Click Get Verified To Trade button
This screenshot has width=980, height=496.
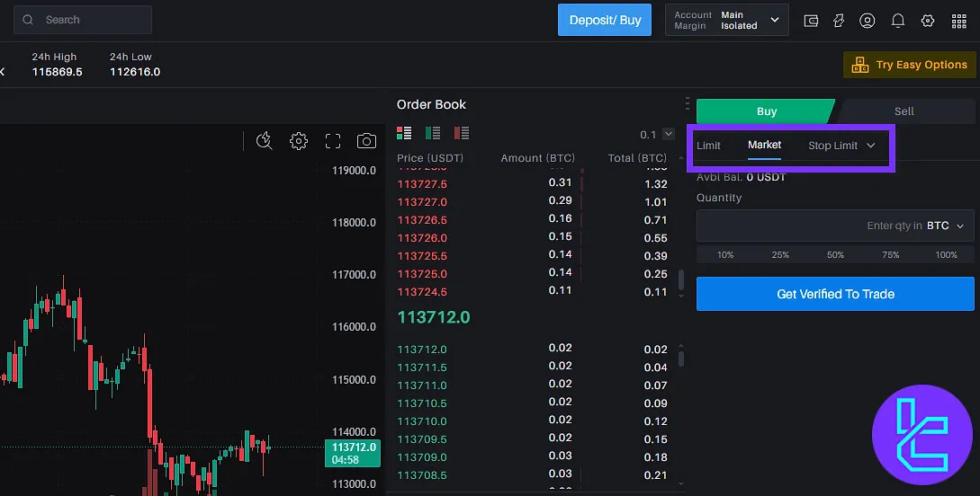point(835,294)
